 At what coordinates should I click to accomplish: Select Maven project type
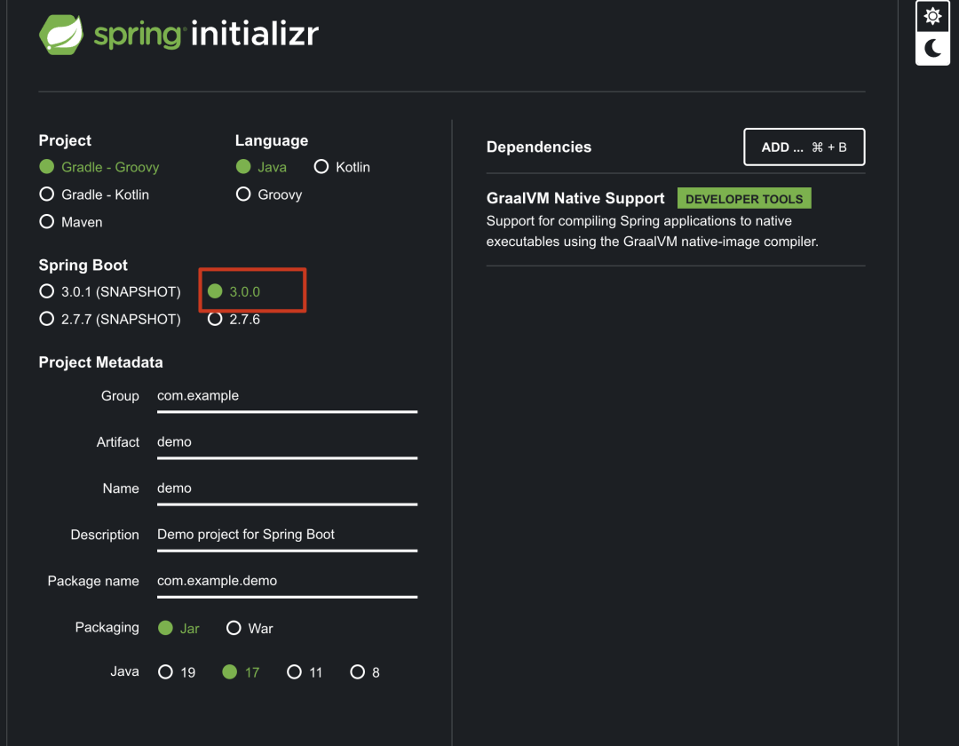coord(47,222)
